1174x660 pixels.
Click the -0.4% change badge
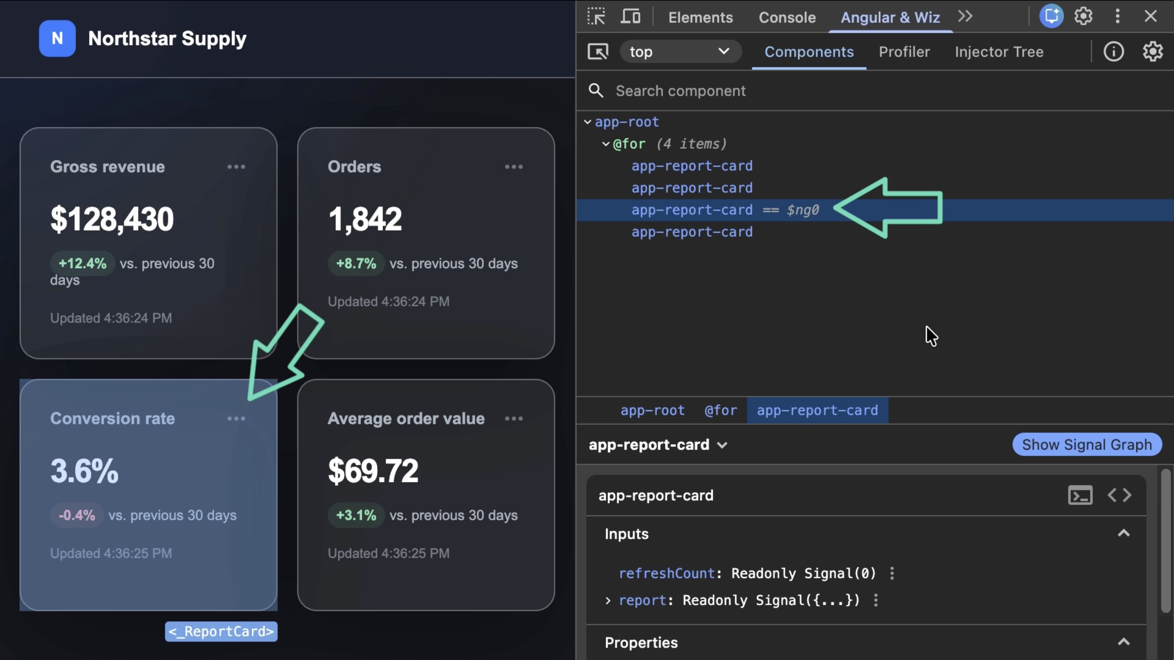[77, 515]
